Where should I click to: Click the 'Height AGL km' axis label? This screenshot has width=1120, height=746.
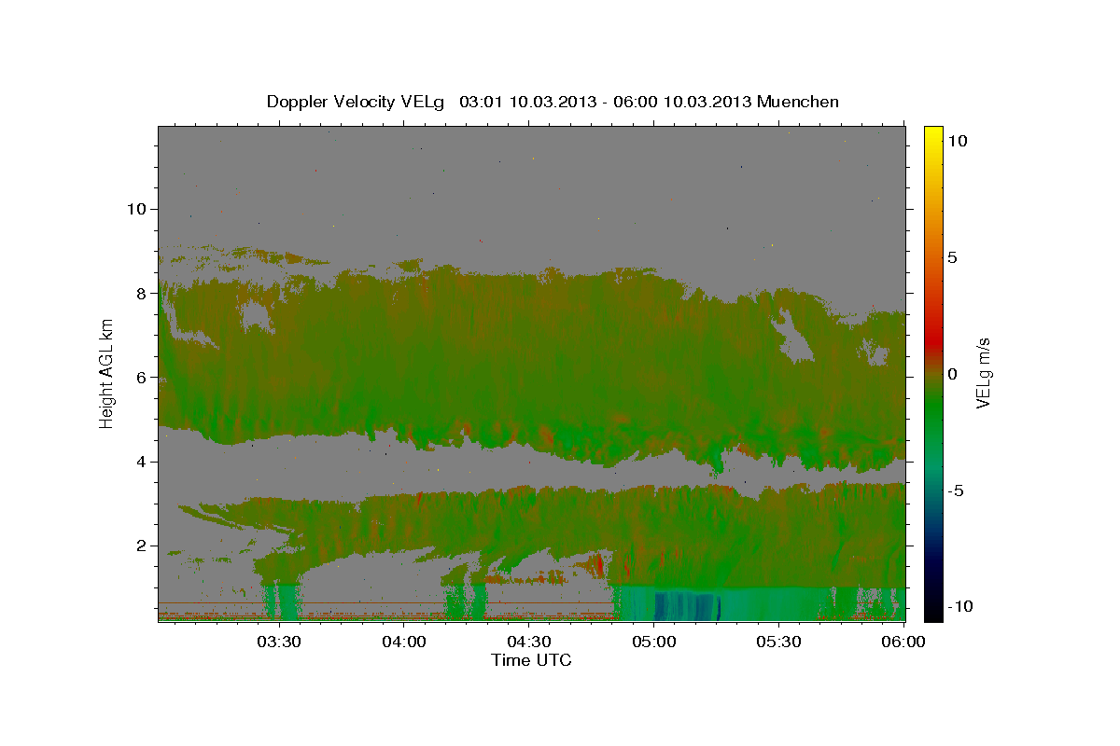tap(106, 374)
